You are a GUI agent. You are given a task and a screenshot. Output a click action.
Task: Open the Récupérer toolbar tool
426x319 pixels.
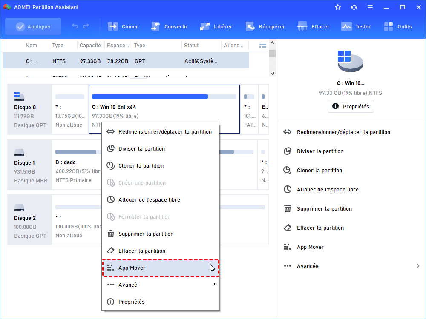click(x=265, y=26)
